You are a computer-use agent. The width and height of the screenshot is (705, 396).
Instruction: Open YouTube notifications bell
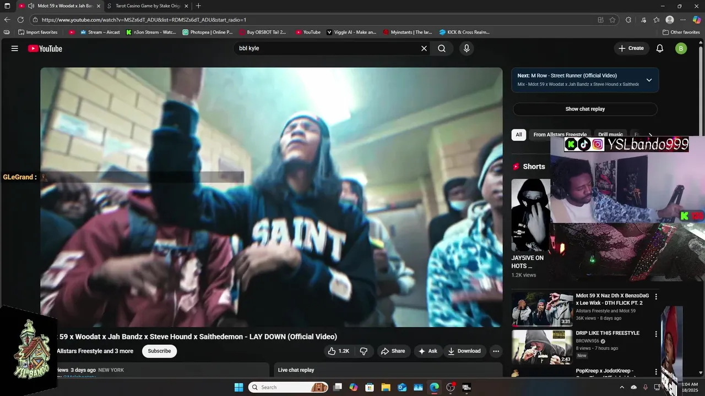tap(660, 48)
